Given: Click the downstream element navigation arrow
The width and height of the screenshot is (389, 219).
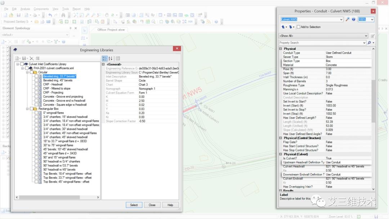Looking at the screenshot, I should pyautogui.click(x=290, y=27).
